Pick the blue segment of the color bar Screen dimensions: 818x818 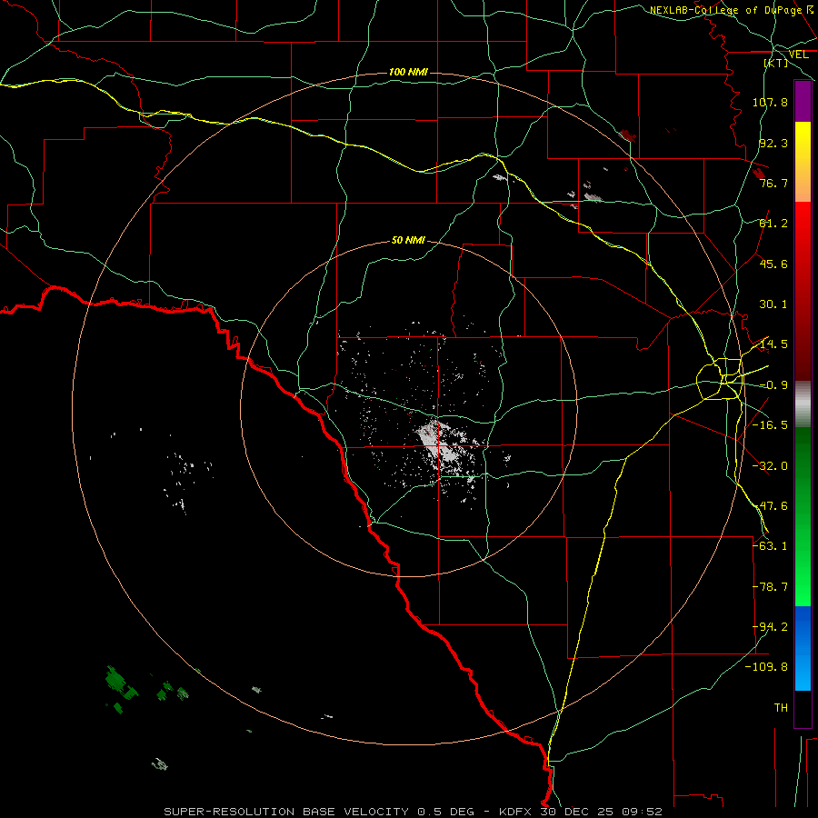click(x=803, y=648)
